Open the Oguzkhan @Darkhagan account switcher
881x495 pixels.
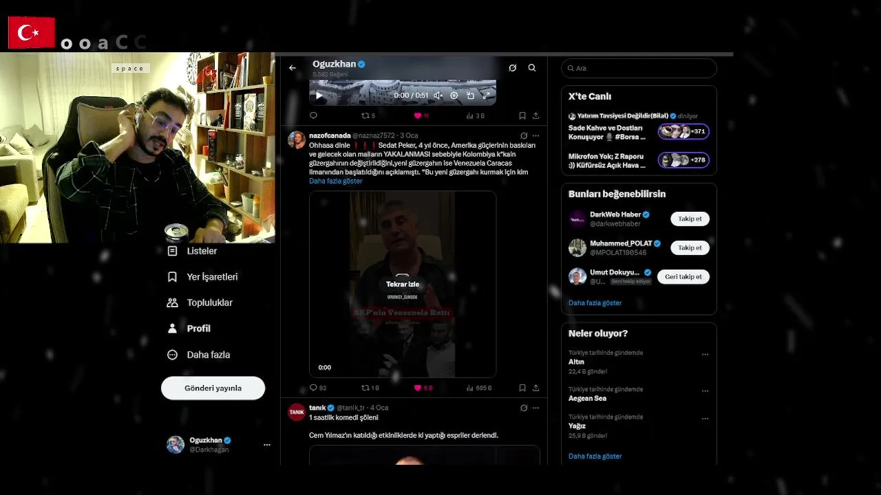[217, 445]
